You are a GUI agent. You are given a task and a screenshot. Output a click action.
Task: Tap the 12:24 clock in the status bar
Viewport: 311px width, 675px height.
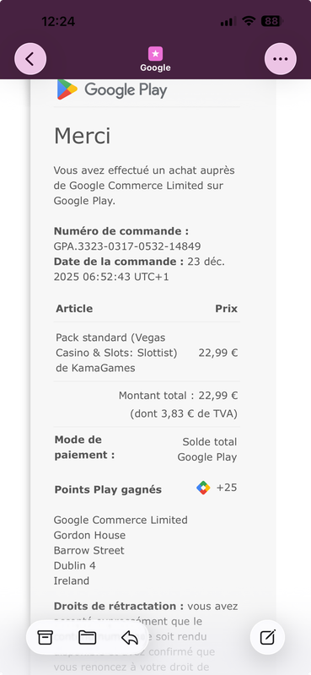58,21
